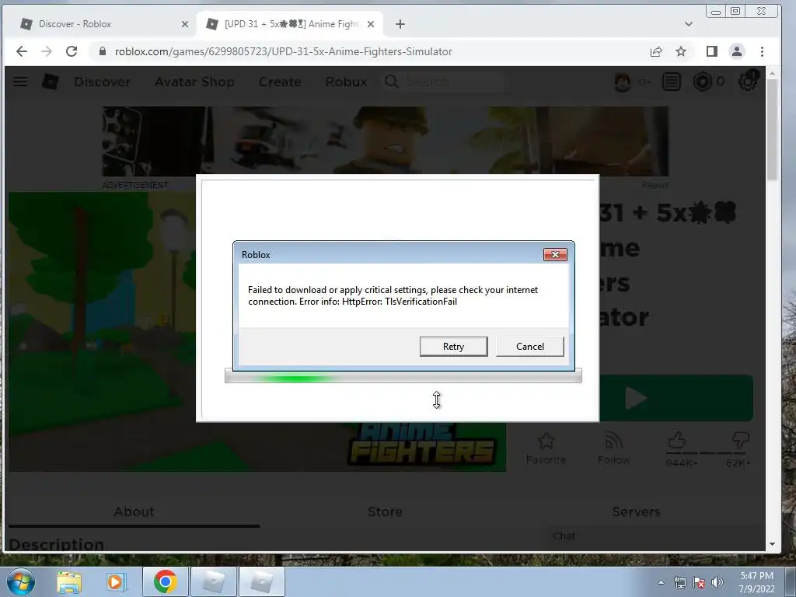Click the volume speaker tray icon
Image resolution: width=796 pixels, height=597 pixels.
(x=717, y=582)
